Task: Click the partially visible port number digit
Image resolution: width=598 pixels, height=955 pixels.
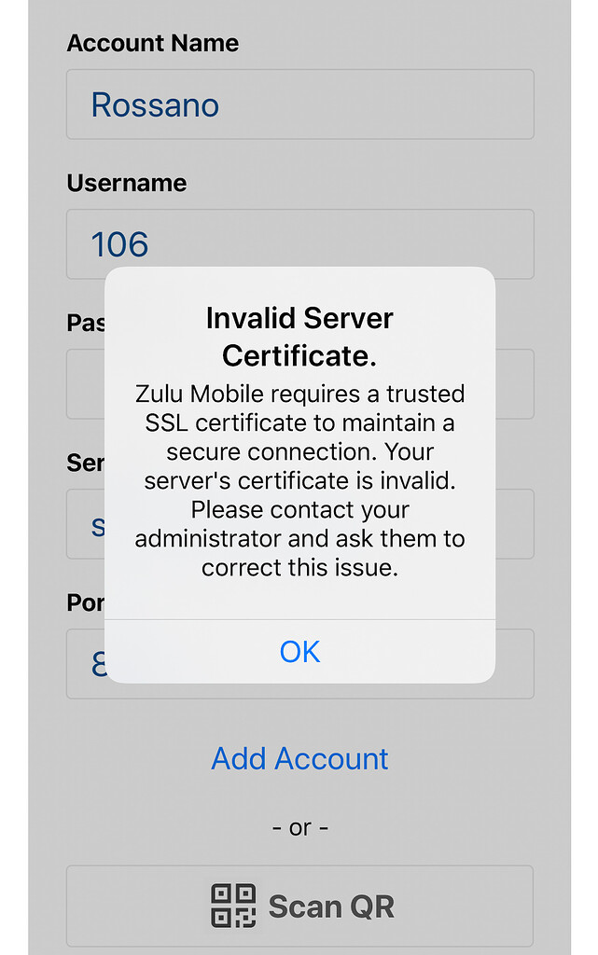Action: [98, 664]
